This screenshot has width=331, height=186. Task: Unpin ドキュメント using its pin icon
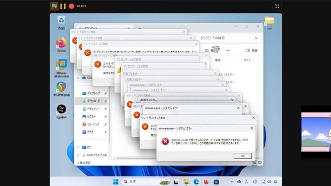click(106, 109)
